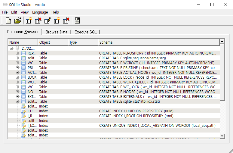This screenshot has height=153, width=233.
Task: Open the Help menu
Action: (55, 12)
